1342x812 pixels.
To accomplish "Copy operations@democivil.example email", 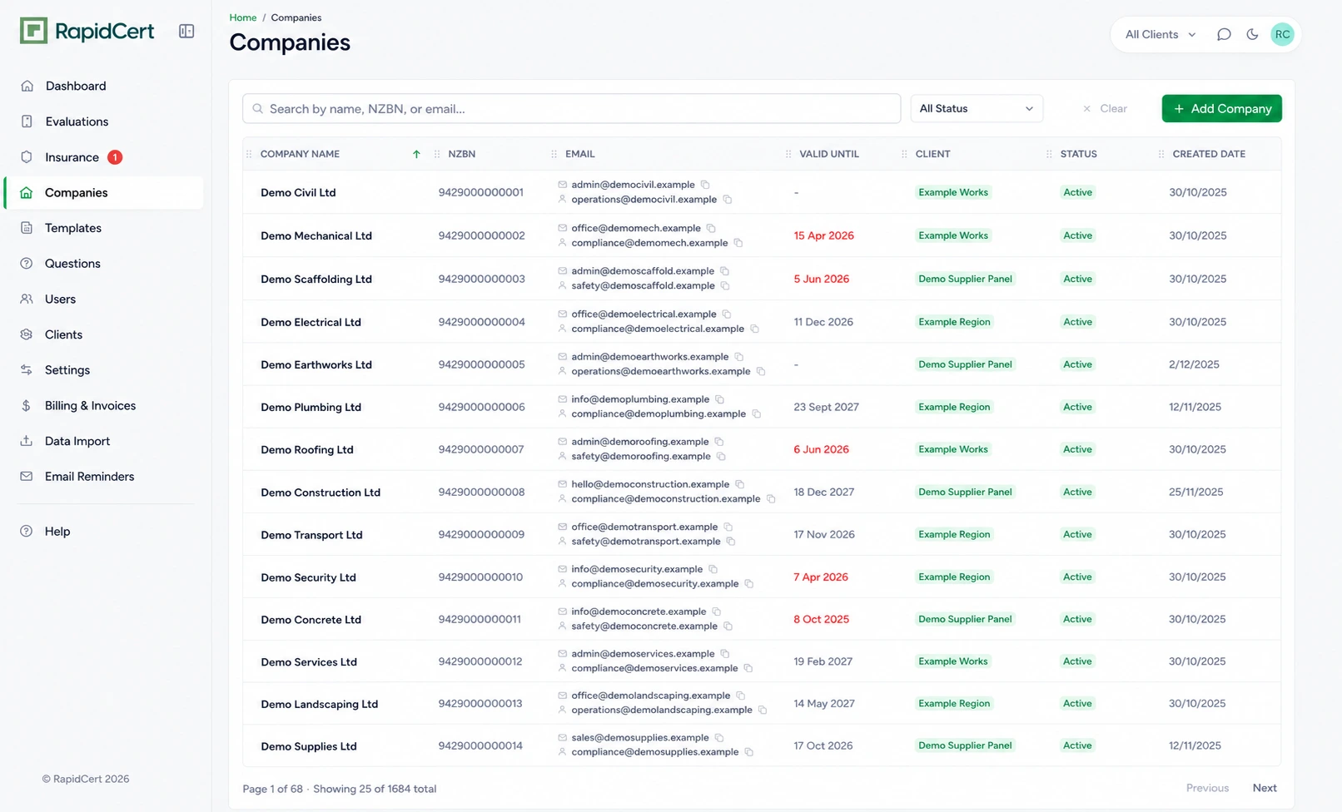I will pyautogui.click(x=727, y=200).
